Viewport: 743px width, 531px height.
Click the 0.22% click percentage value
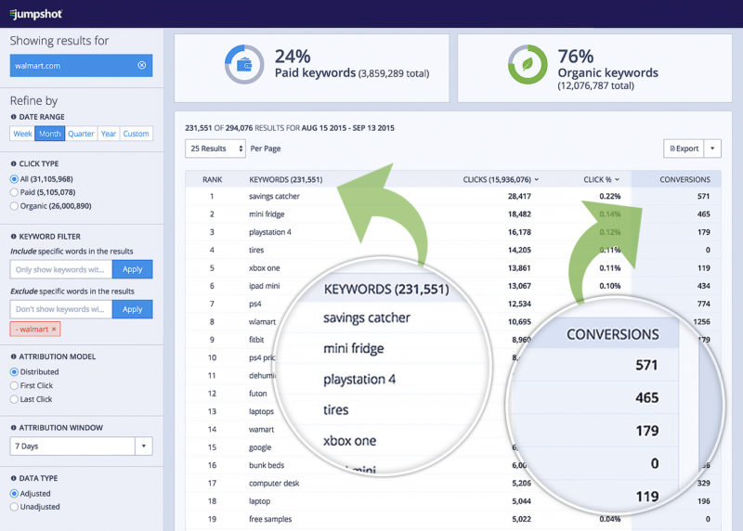point(610,196)
